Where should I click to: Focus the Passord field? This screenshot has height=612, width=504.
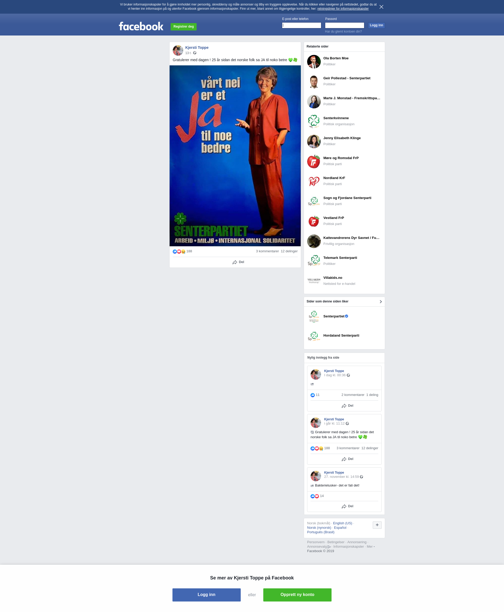click(345, 25)
